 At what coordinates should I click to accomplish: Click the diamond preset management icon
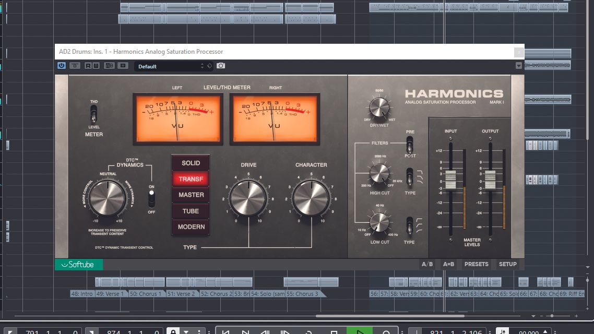209,66
